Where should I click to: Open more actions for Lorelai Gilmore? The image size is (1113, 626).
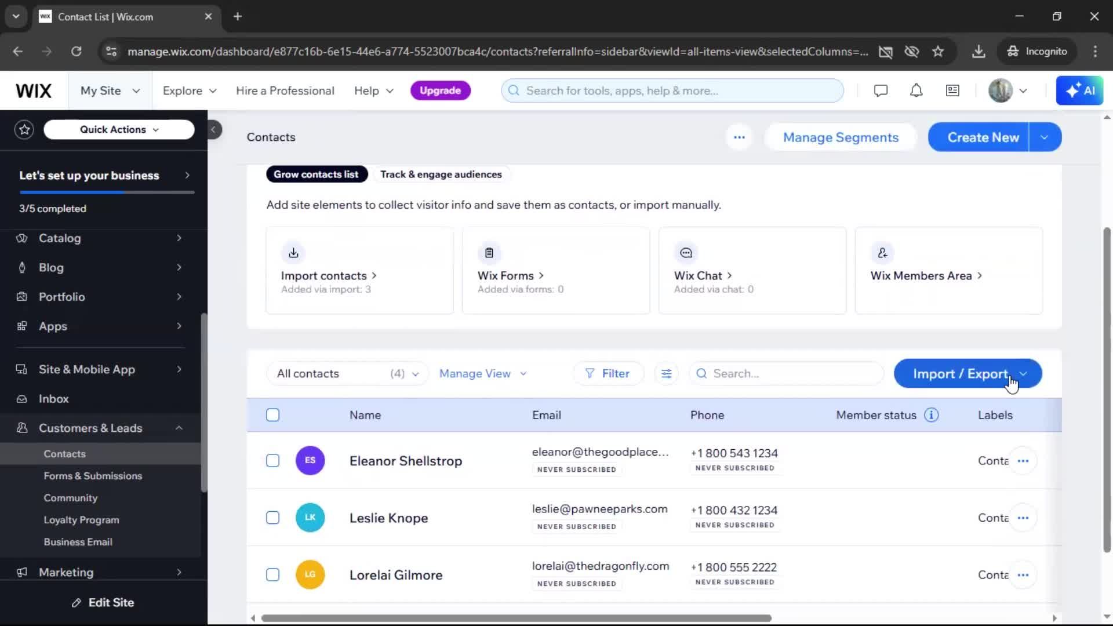pos(1023,575)
